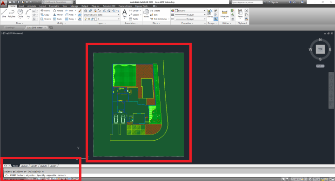Open the new drawing tab button
Image resolution: width=335 pixels, height=181 pixels.
pos(51,28)
